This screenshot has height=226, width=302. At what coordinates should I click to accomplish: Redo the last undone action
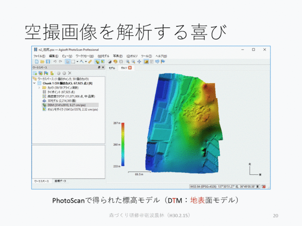[x=60, y=62]
